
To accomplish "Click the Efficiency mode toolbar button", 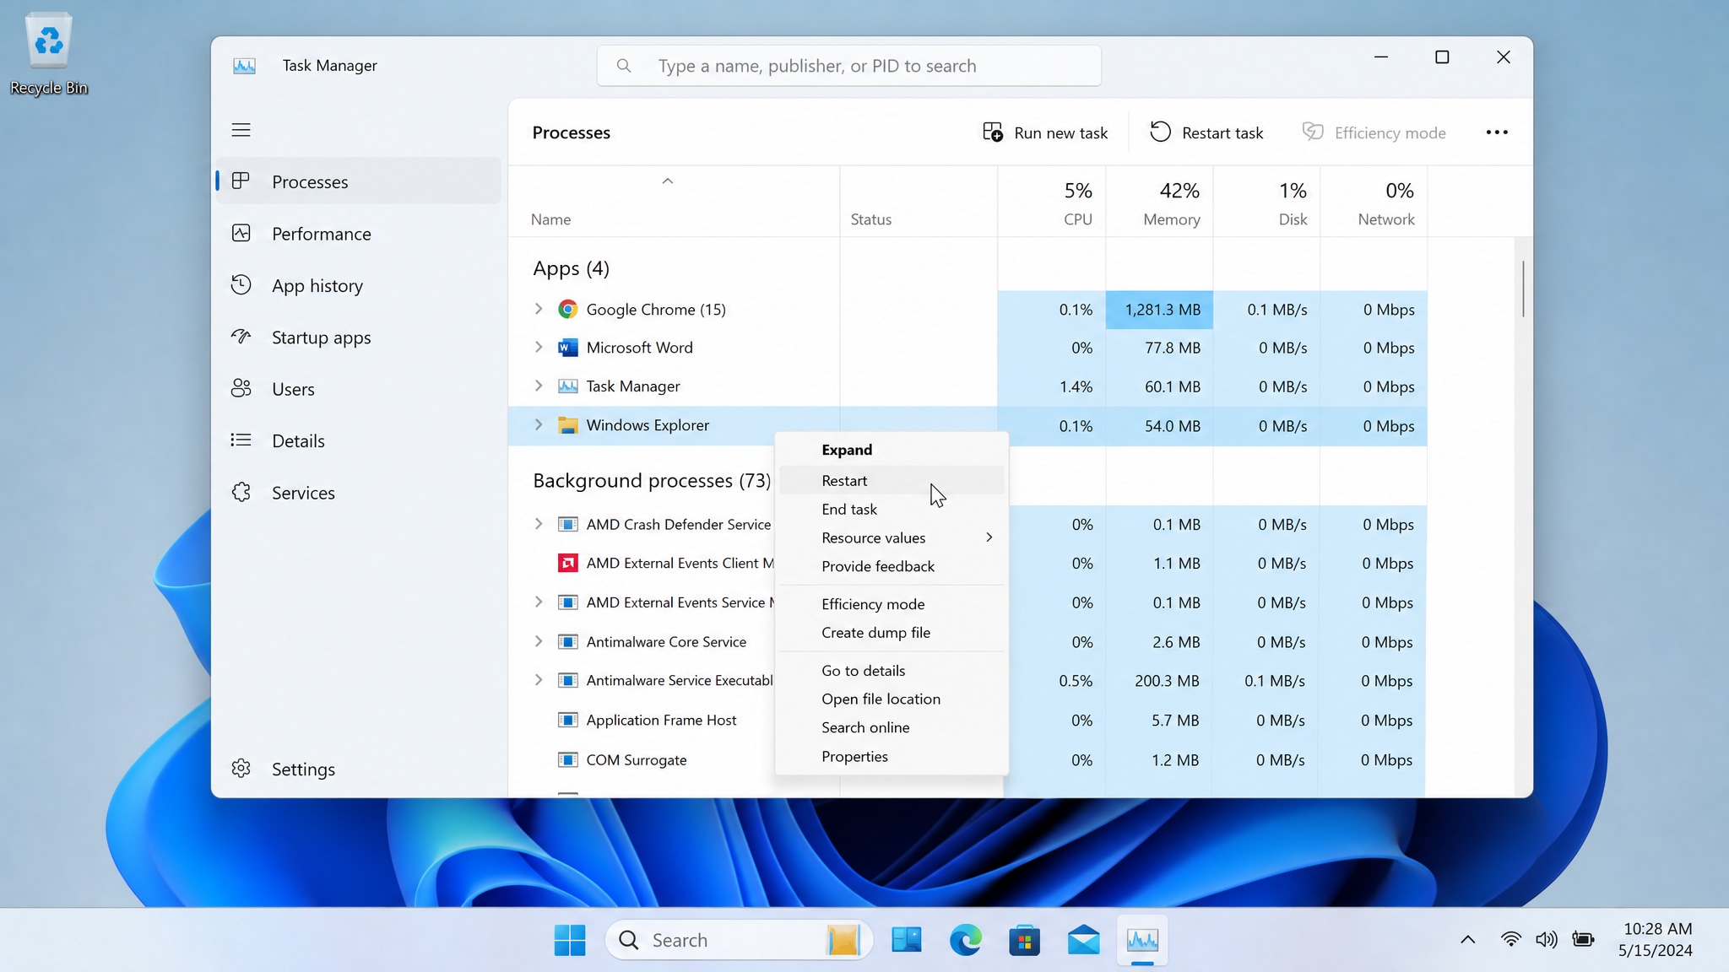I will point(1374,132).
